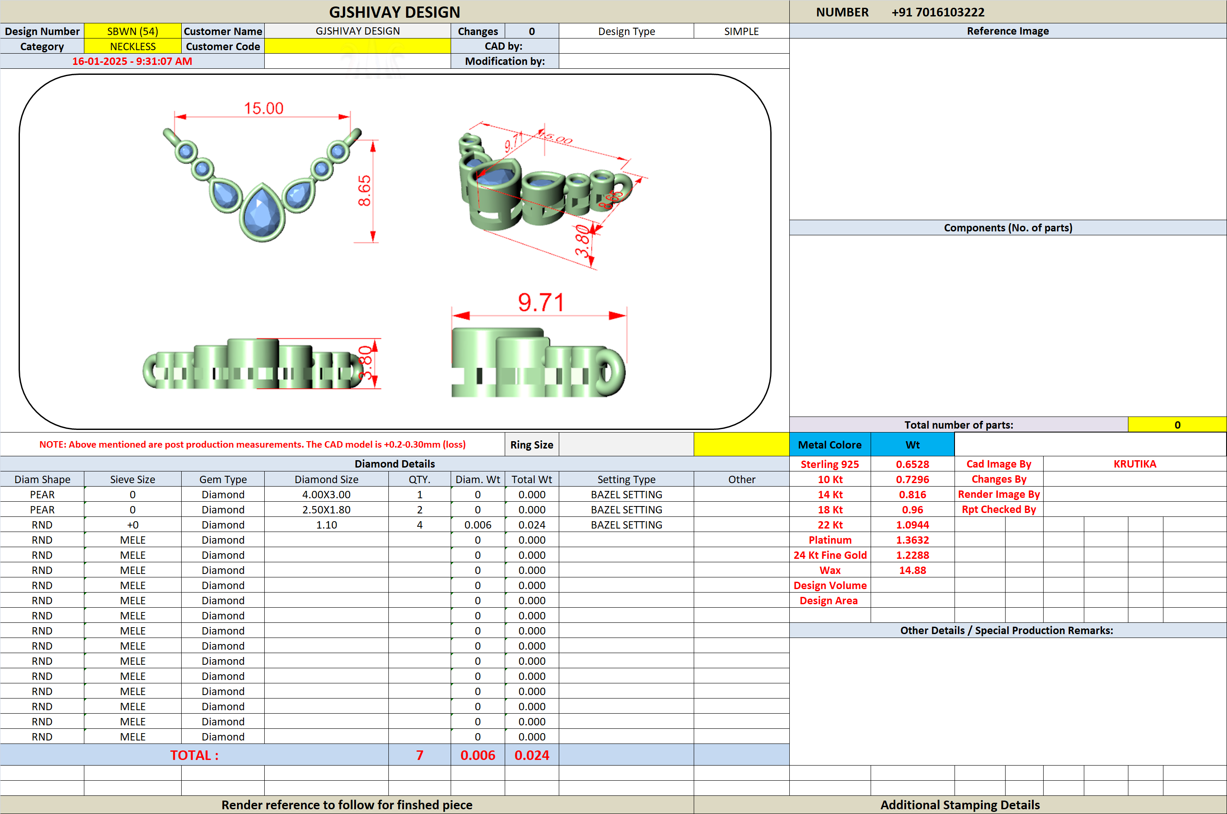The width and height of the screenshot is (1227, 814).
Task: Select the KRUTIKA Cad Image By cell
Action: [x=1134, y=464]
